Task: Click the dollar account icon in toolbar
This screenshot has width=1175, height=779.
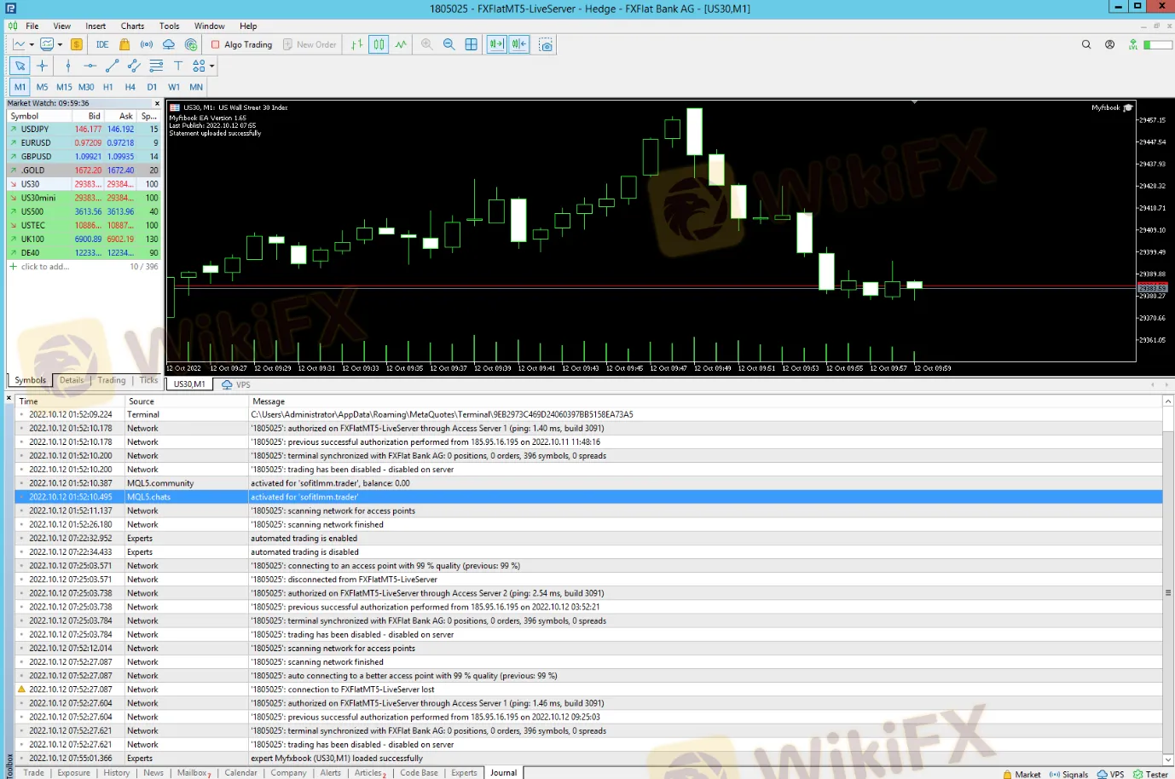Action: [x=77, y=44]
